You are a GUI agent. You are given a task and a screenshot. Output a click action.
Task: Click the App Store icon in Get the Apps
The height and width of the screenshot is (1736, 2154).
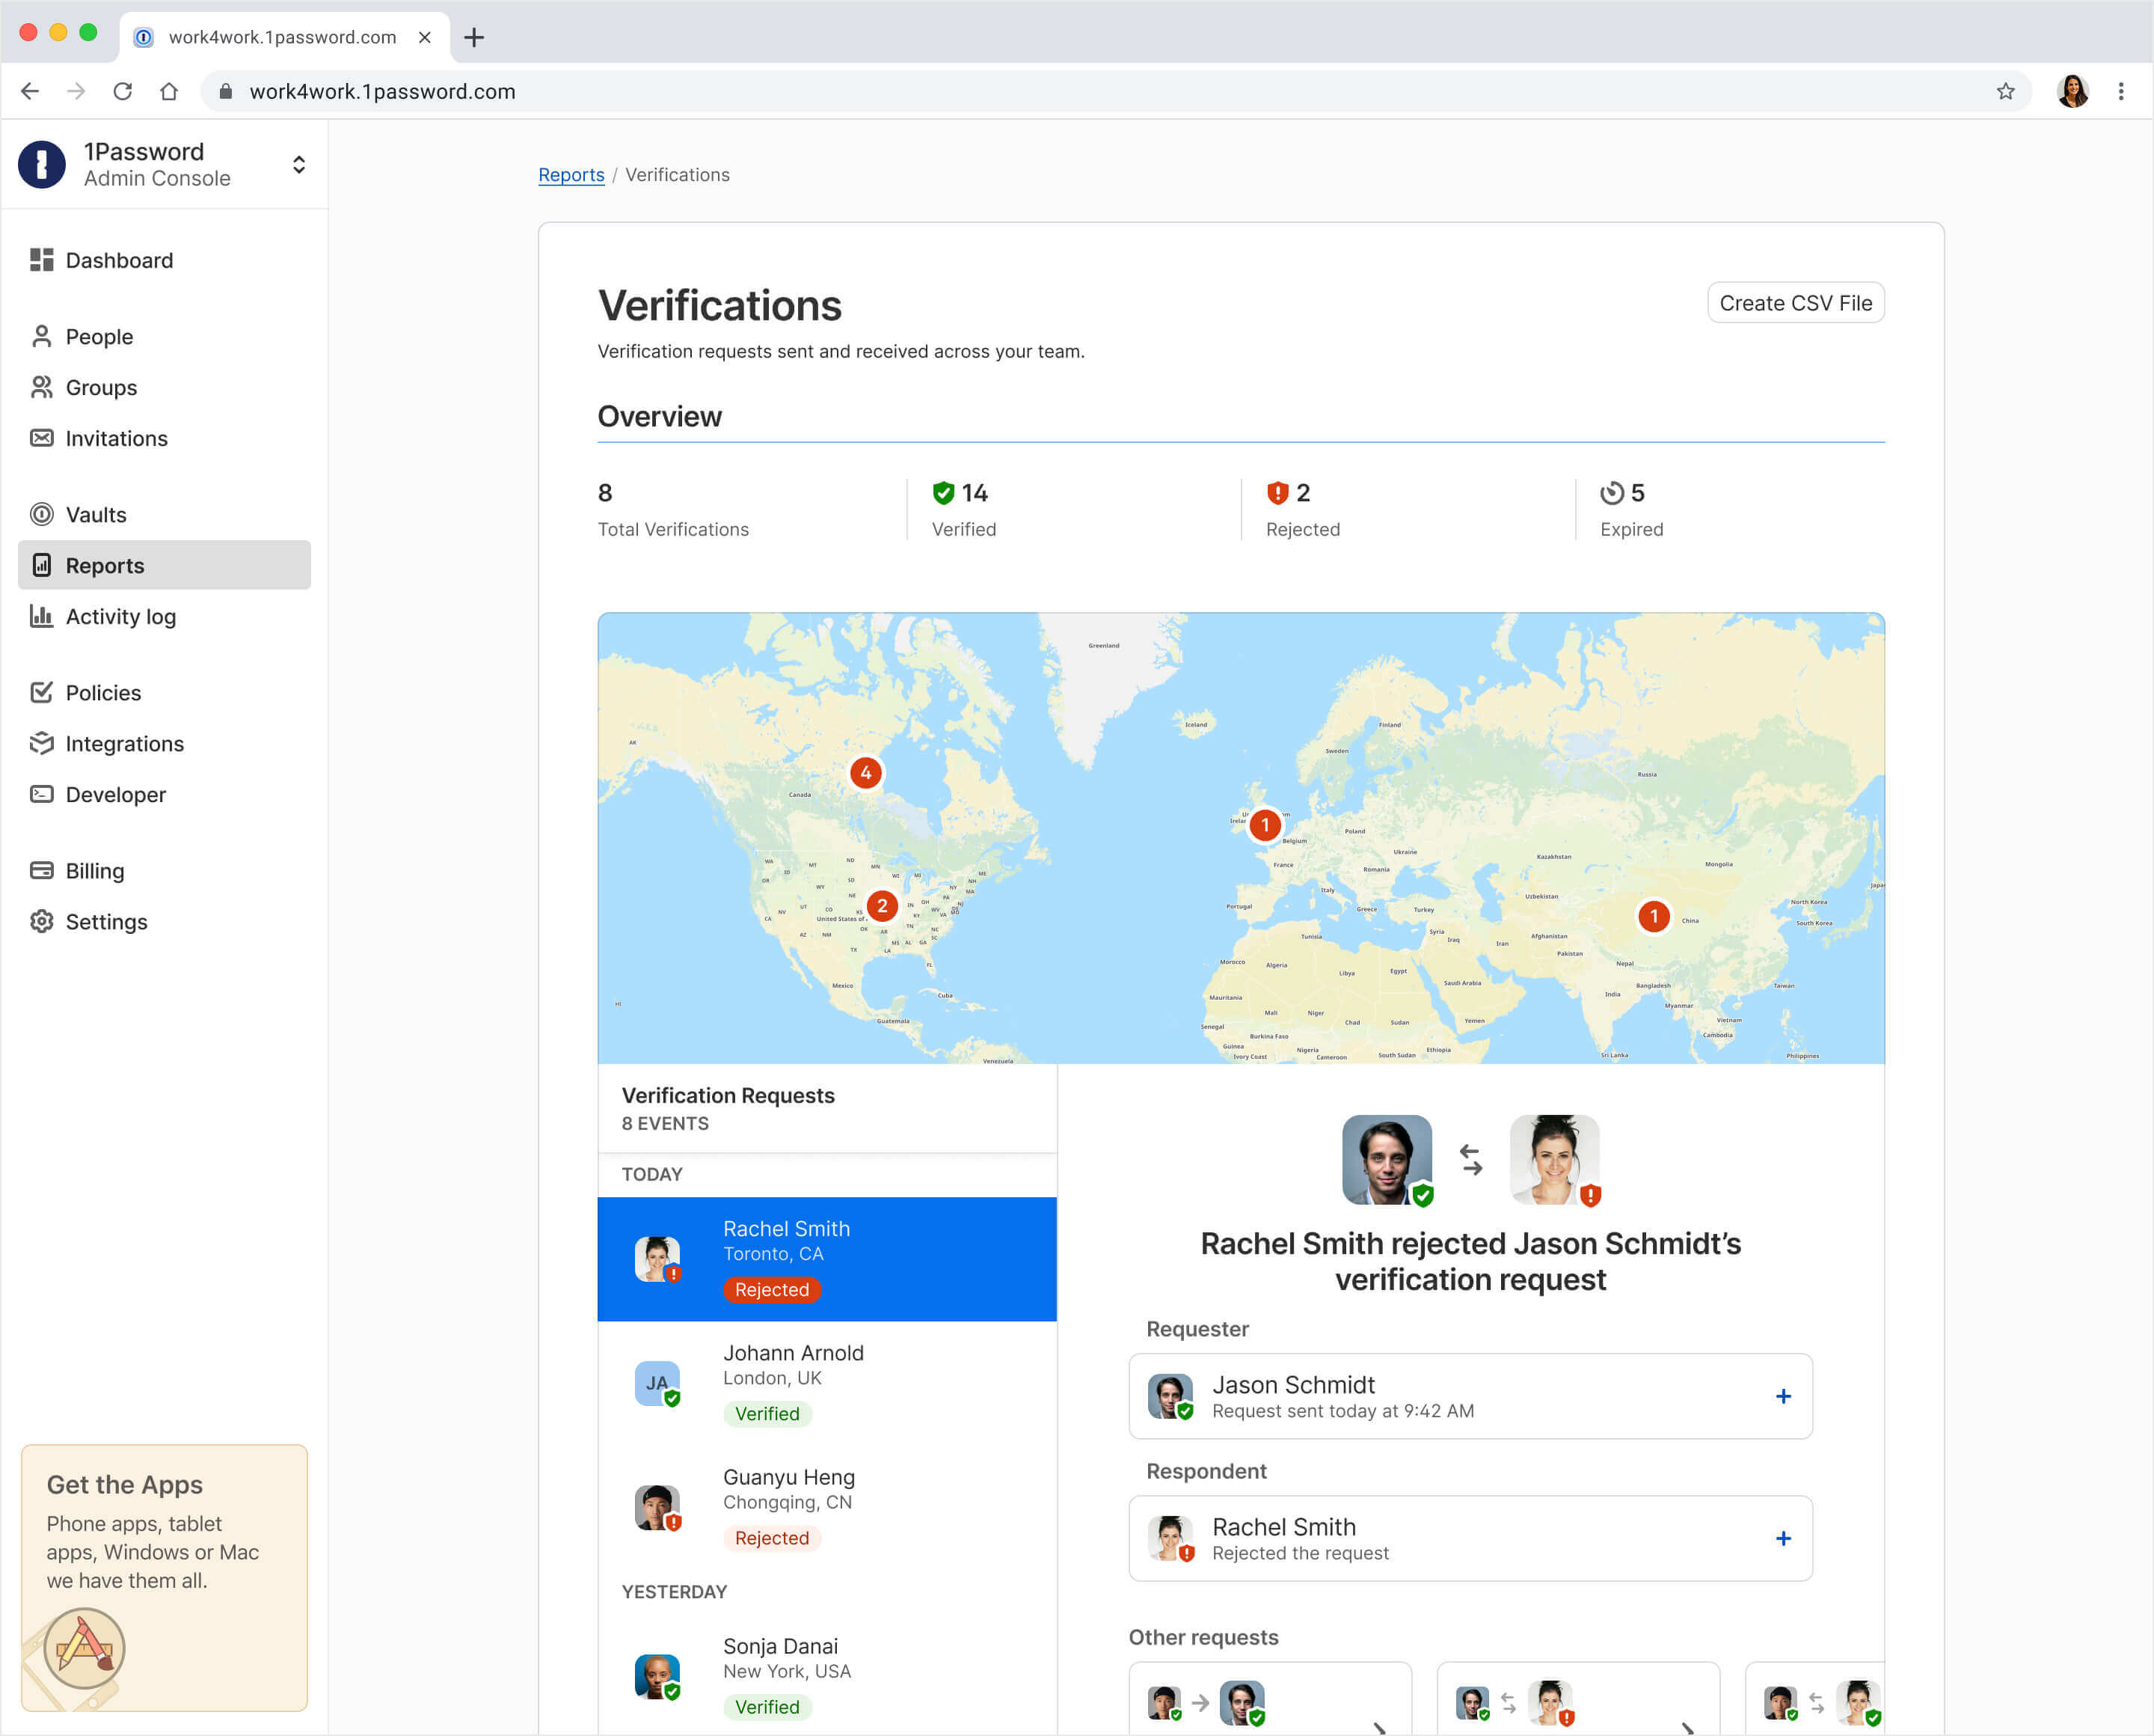pyautogui.click(x=84, y=1648)
